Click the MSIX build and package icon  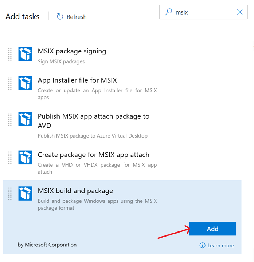click(26, 194)
